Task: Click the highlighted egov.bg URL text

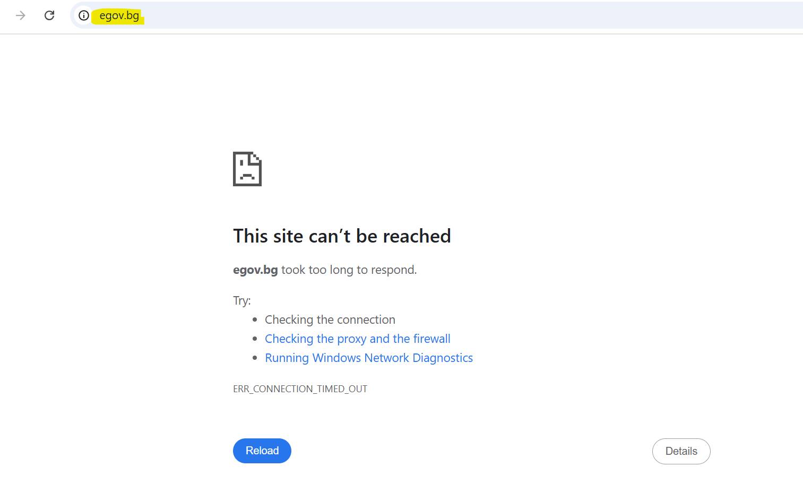Action: click(119, 16)
